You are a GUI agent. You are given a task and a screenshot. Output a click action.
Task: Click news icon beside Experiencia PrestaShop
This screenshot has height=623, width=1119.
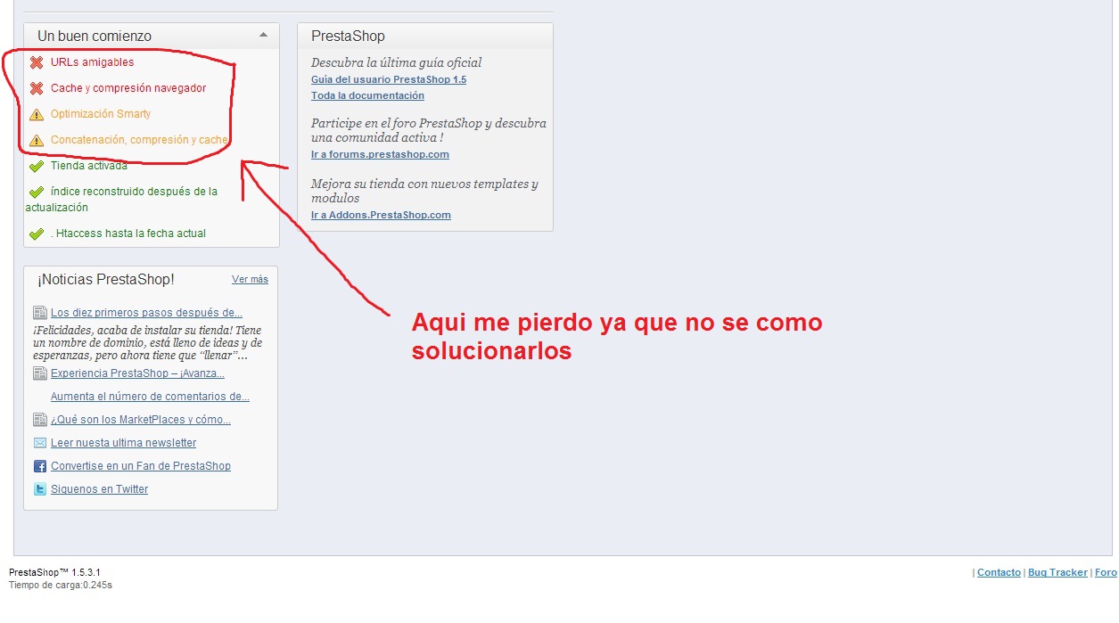40,373
